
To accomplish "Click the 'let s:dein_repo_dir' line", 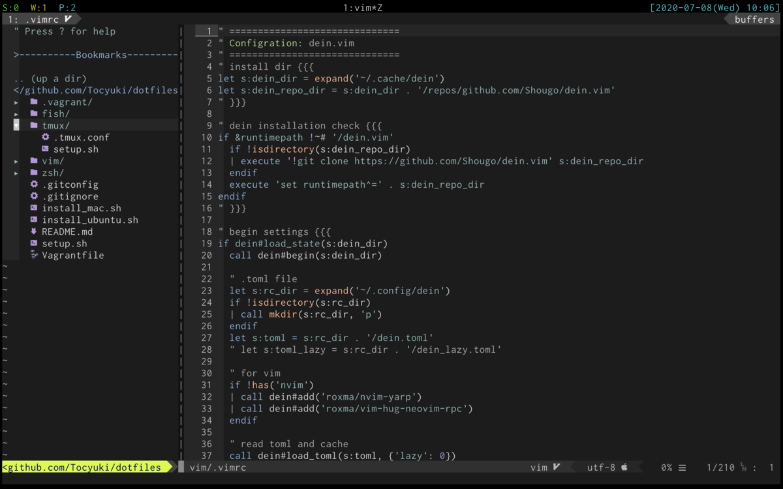I will pyautogui.click(x=416, y=91).
